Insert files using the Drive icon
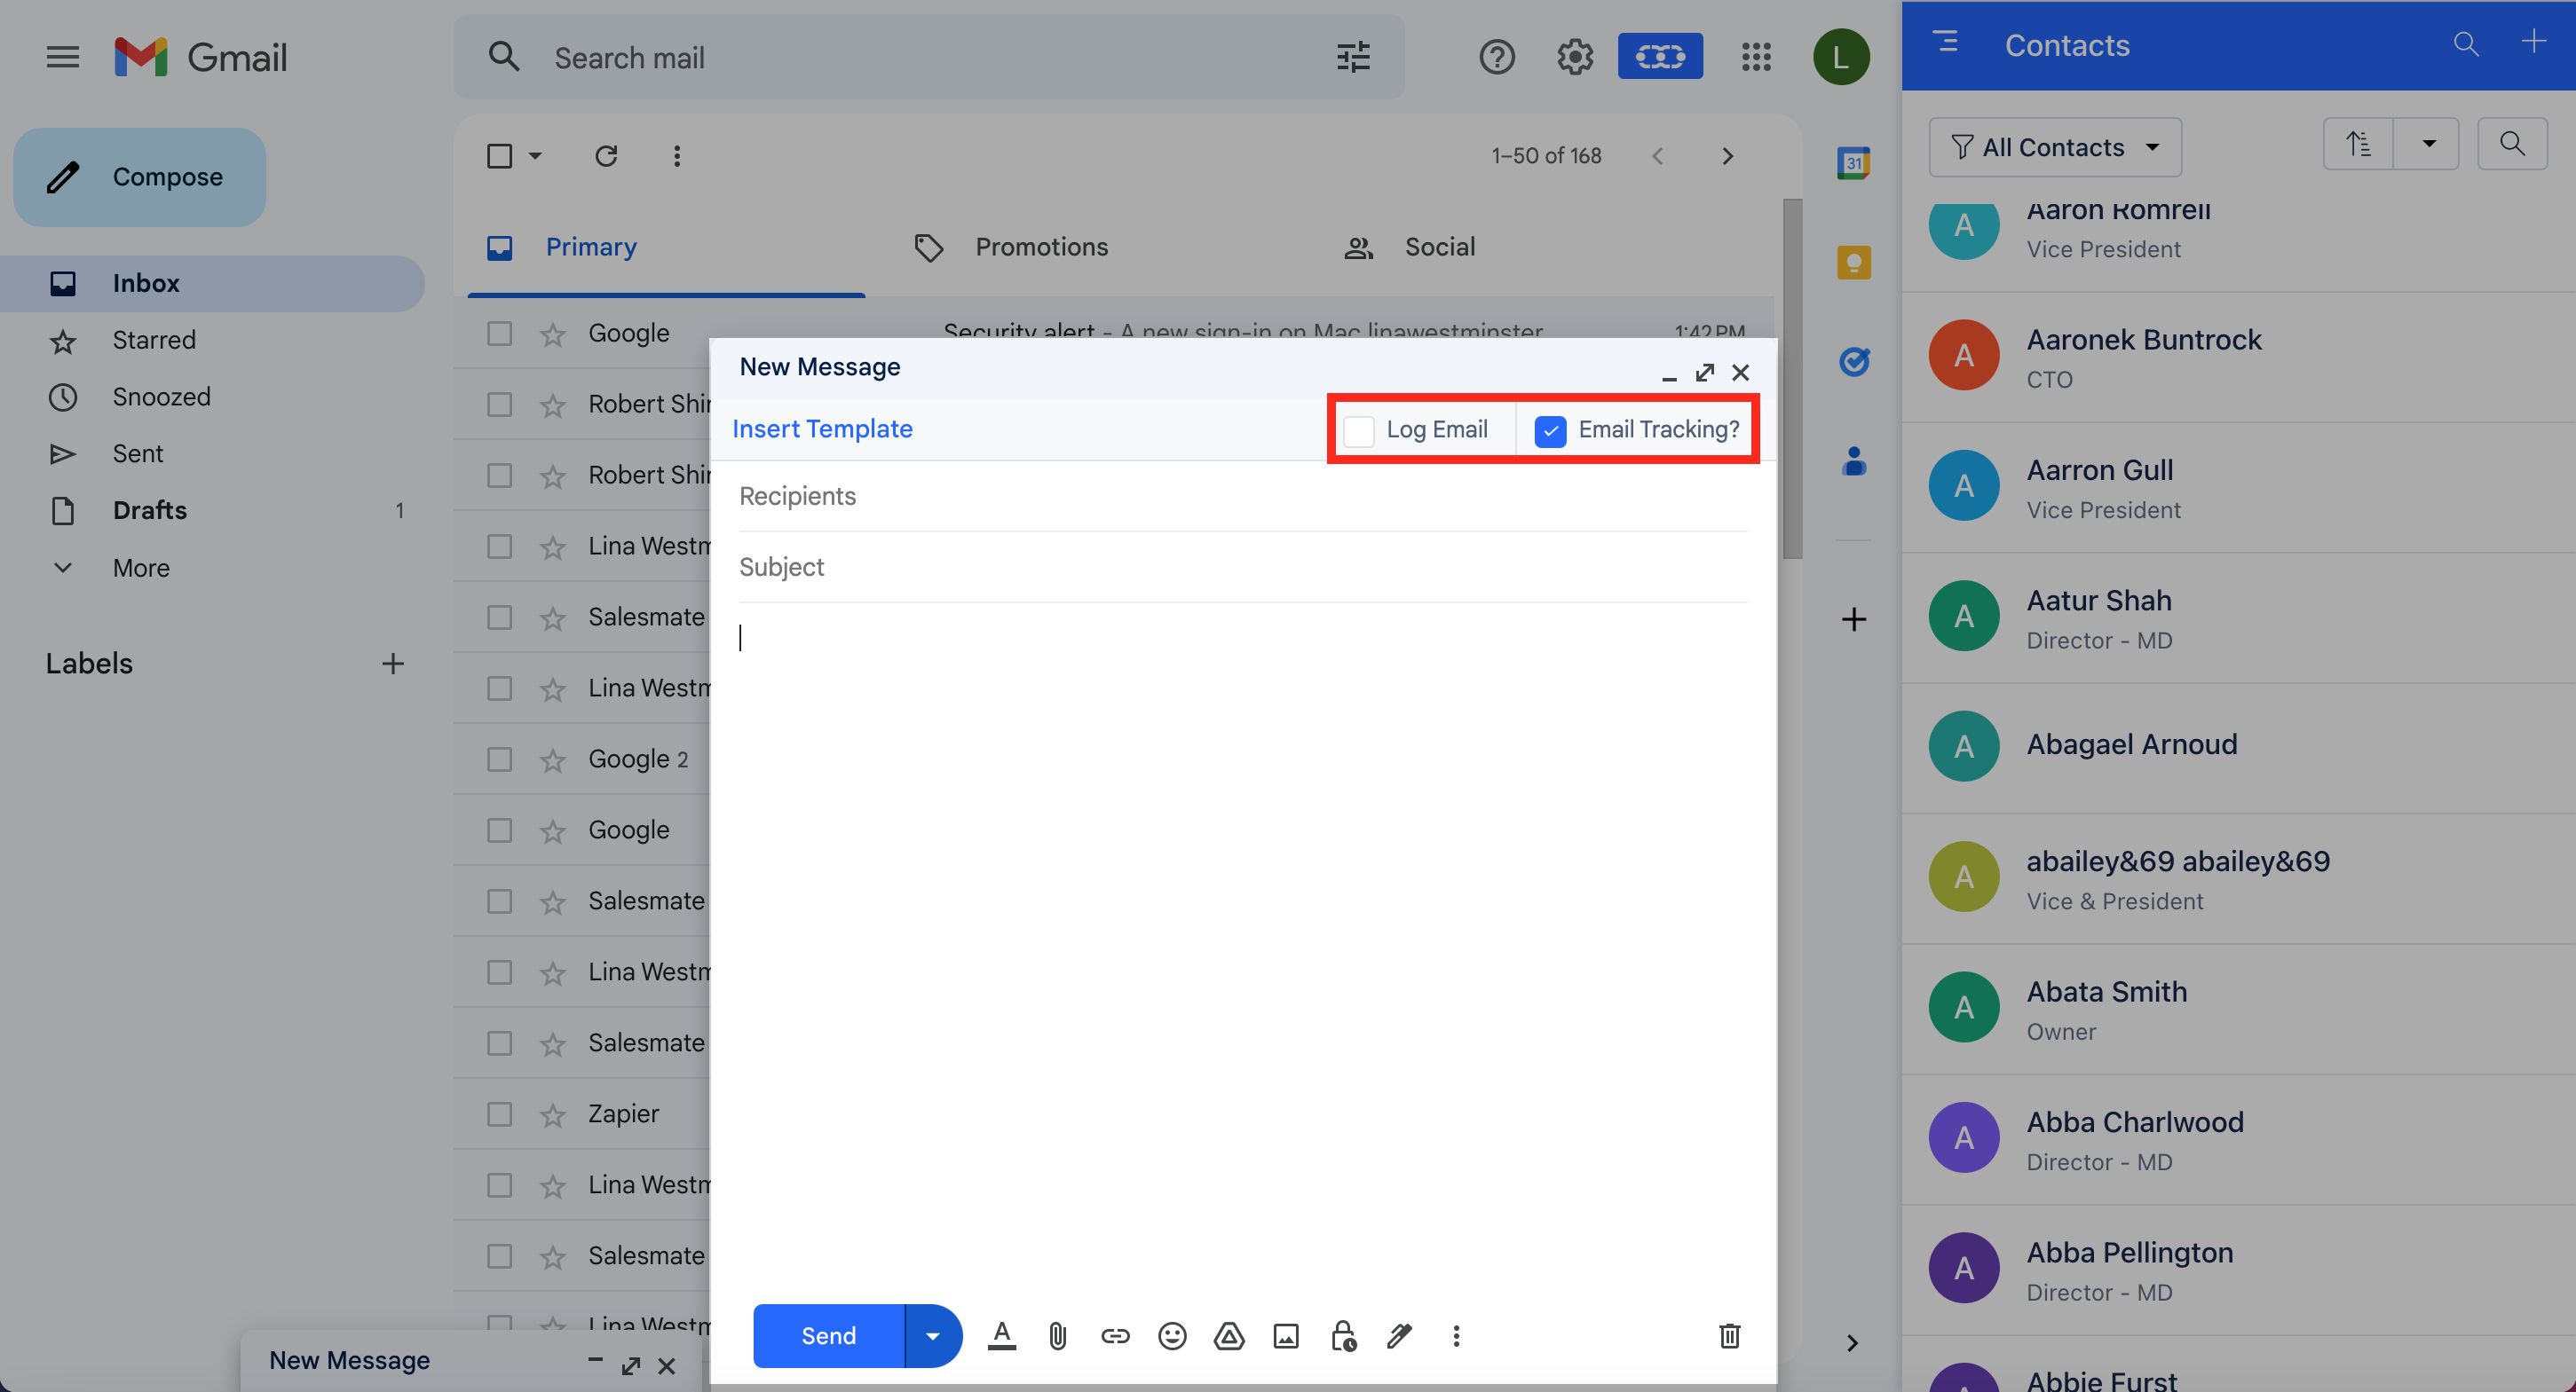Screen dimensions: 2576x1392 click(1229, 1336)
